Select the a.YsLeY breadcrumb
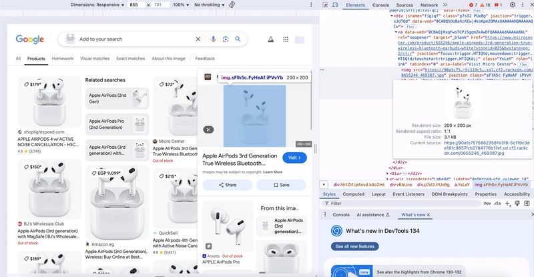The image size is (534, 277). (462, 185)
